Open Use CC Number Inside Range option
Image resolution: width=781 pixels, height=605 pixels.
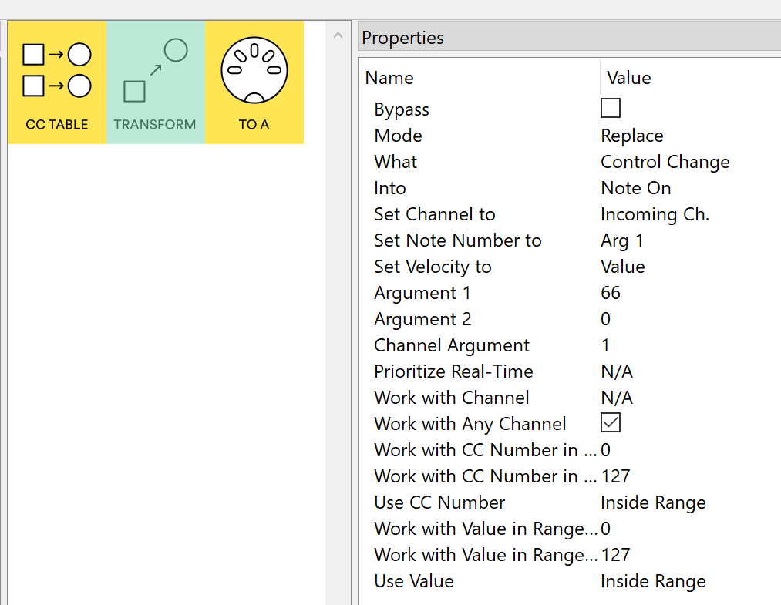click(x=653, y=502)
